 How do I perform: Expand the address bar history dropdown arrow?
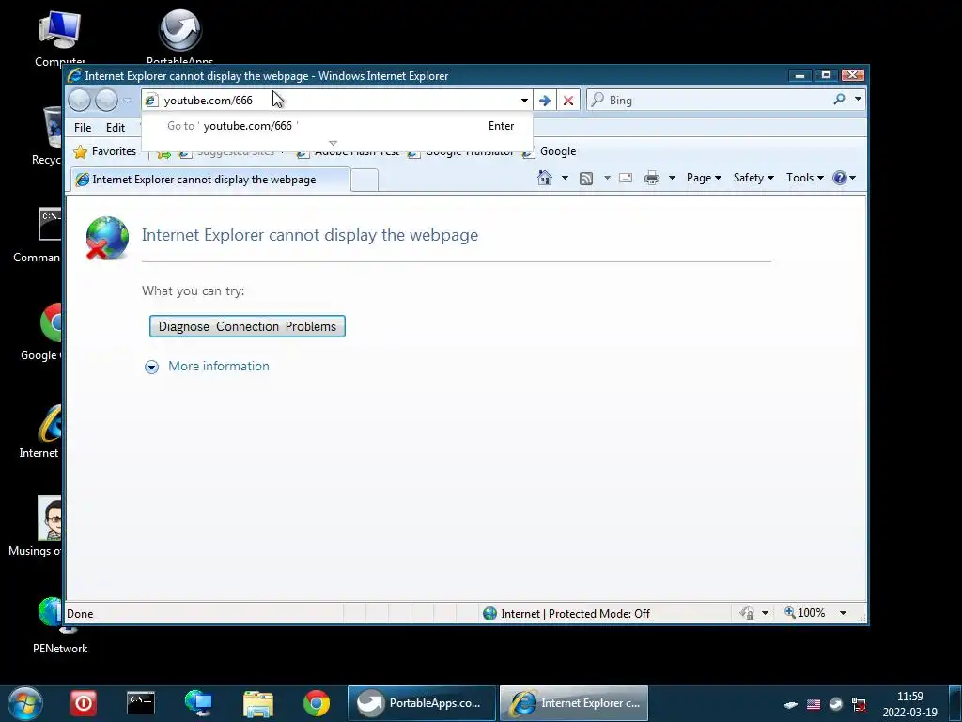pos(524,100)
